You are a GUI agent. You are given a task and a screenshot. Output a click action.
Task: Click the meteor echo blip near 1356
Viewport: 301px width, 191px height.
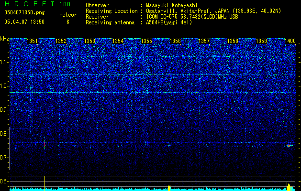coord(169,146)
